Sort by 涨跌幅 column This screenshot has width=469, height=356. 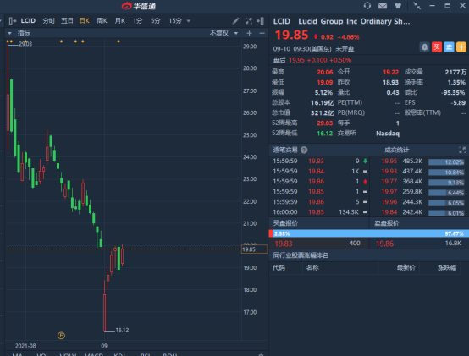pos(447,268)
